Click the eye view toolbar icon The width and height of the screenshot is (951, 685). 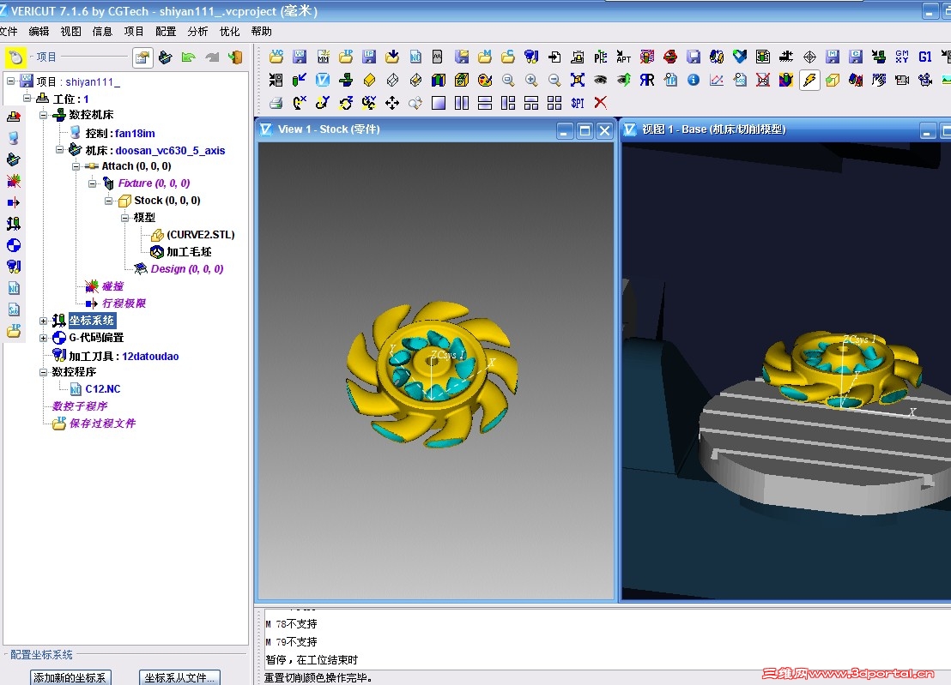click(x=601, y=80)
